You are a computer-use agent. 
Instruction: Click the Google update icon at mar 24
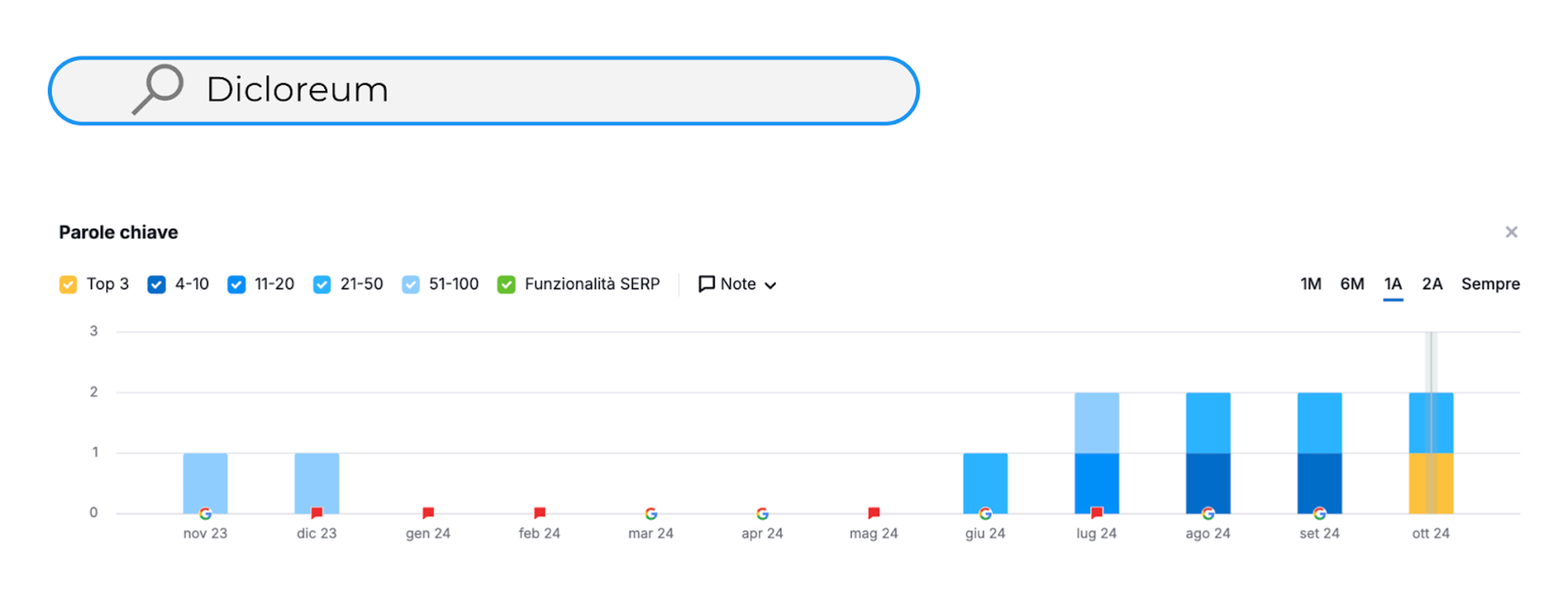651,514
